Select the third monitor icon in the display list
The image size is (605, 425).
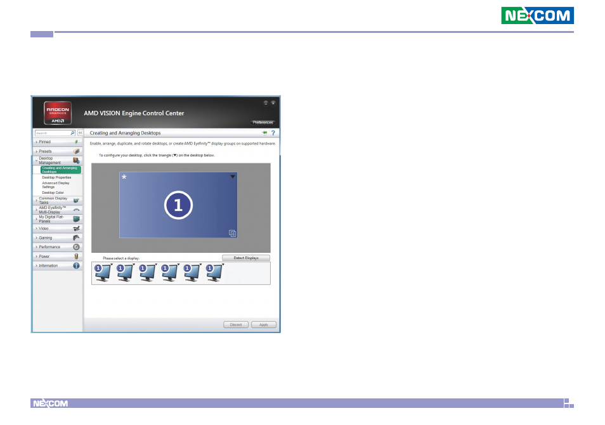point(148,273)
